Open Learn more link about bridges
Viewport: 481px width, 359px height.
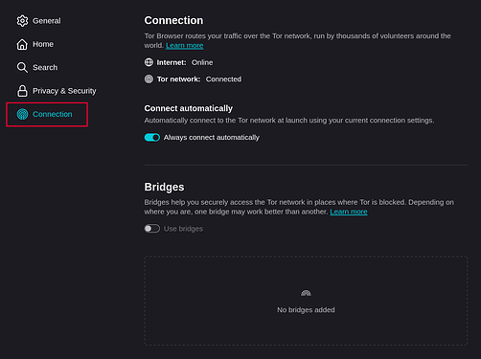click(x=349, y=212)
